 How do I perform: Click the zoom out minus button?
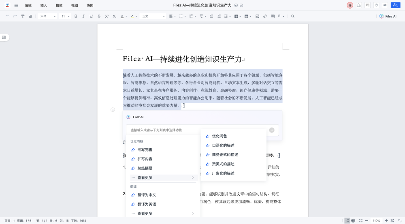367,221
